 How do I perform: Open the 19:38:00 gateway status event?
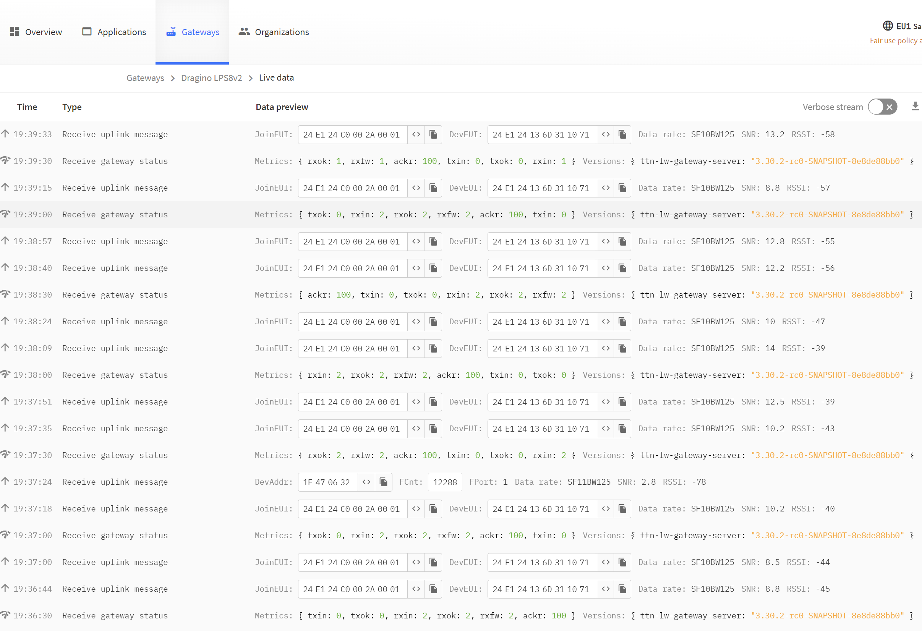tap(461, 375)
